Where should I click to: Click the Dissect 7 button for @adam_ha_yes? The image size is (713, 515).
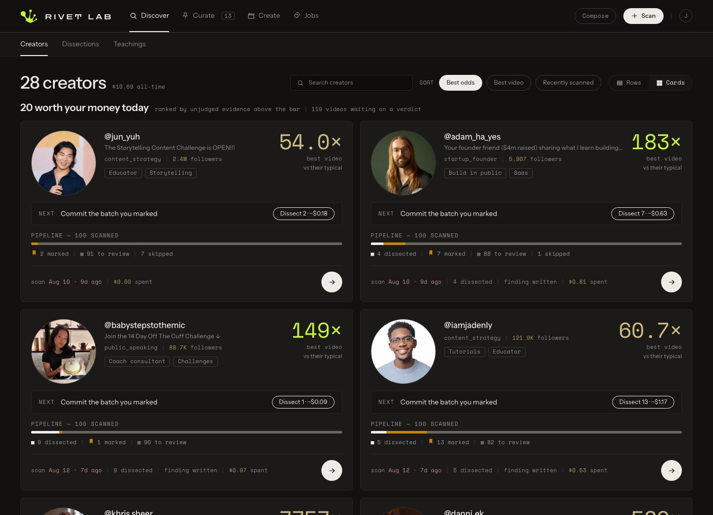(643, 213)
